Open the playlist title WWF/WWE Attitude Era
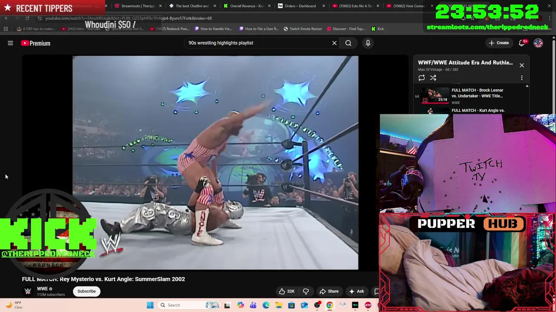Screen dimensions: 556x312 [465, 62]
